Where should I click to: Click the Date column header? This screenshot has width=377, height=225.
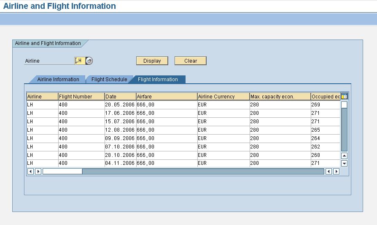click(121, 96)
